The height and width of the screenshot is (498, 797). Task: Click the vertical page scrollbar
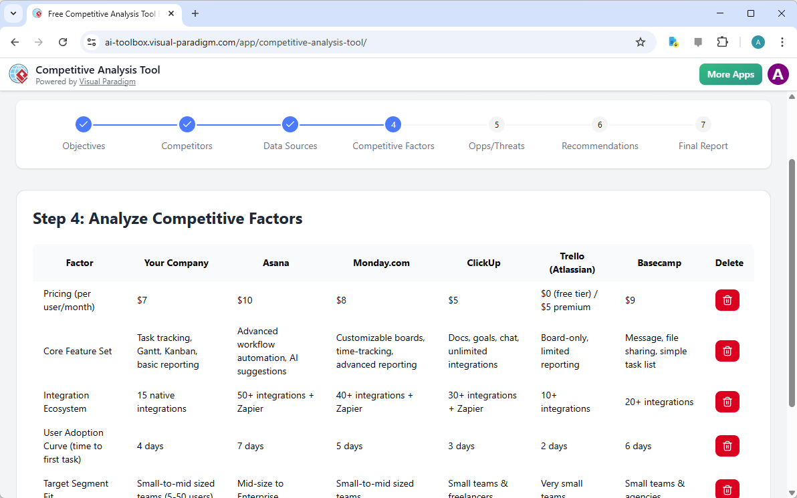pos(792,267)
